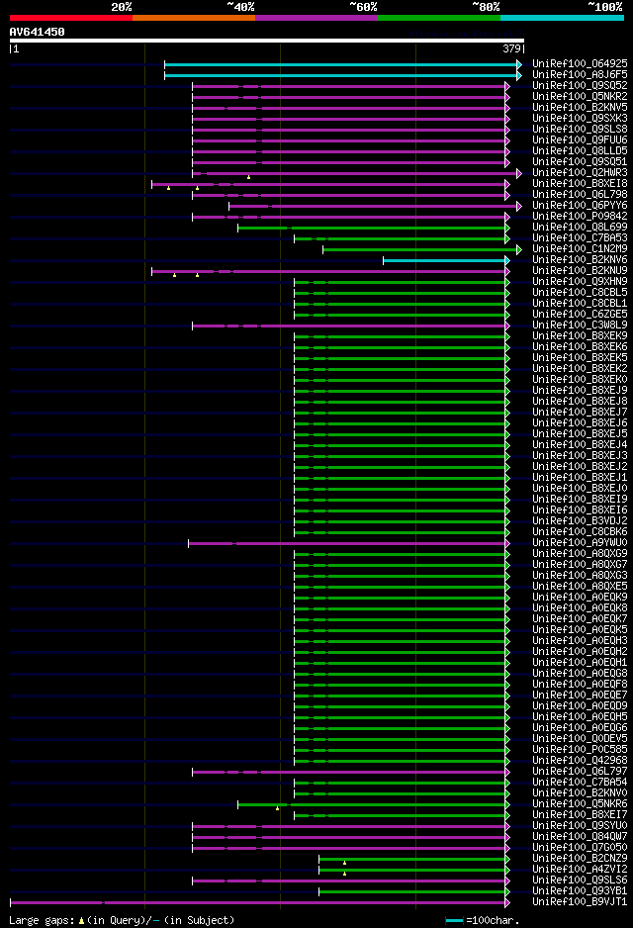Select the UniRef100_P09842 label
Image resolution: width=633 pixels, height=928 pixels.
580,216
